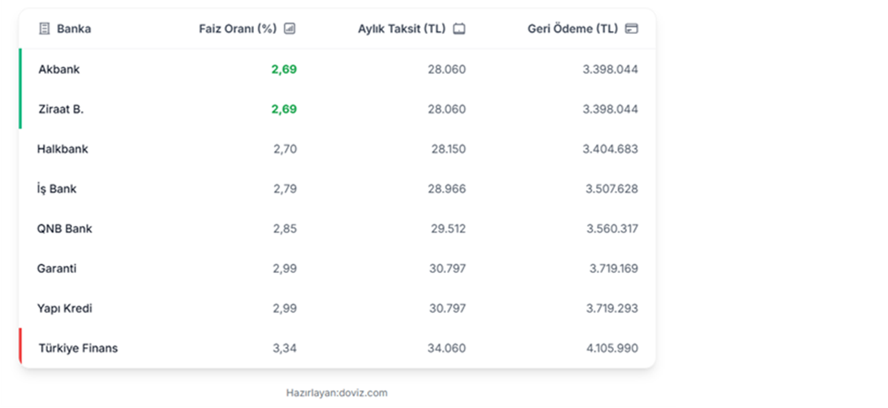888x408 pixels.
Task: Click the card icon beside Geri Ödeme
Action: tap(631, 29)
